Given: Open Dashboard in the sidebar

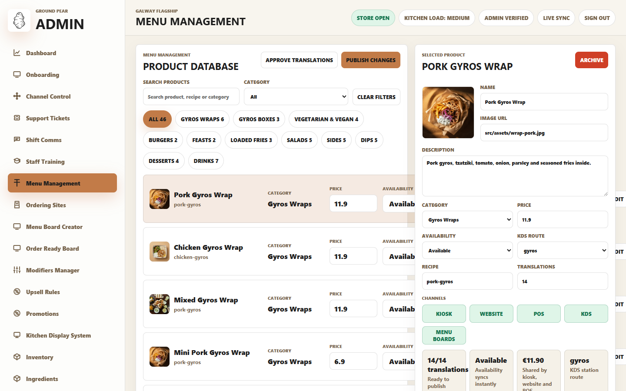Looking at the screenshot, I should [x=62, y=53].
